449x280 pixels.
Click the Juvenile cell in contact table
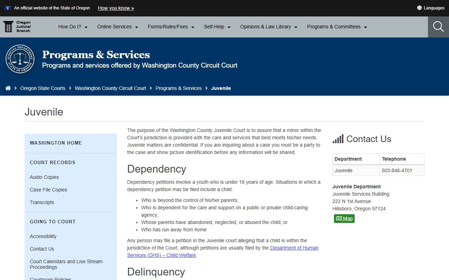click(356, 170)
